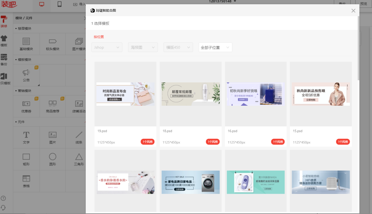Select the 优惠券 coupon module
This screenshot has height=214, width=372.
(x=26, y=106)
